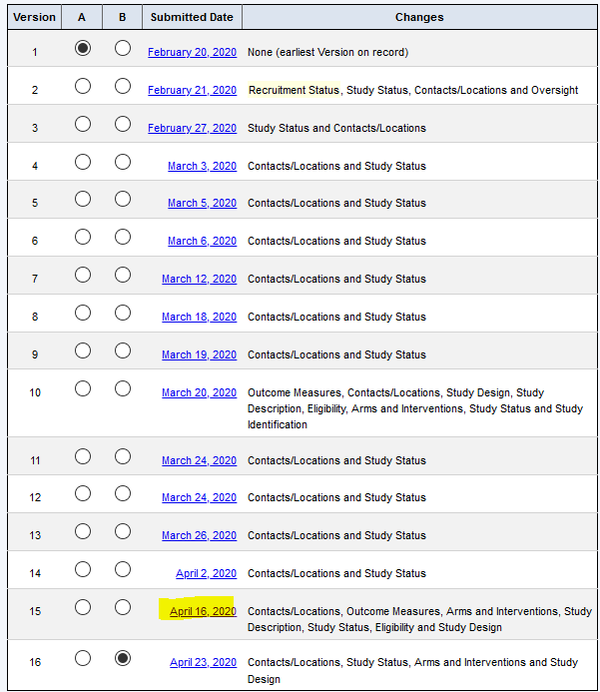Image resolution: width=600 pixels, height=692 pixels.
Task: Click version 10's Outcome Measures changes text
Action: 415,408
